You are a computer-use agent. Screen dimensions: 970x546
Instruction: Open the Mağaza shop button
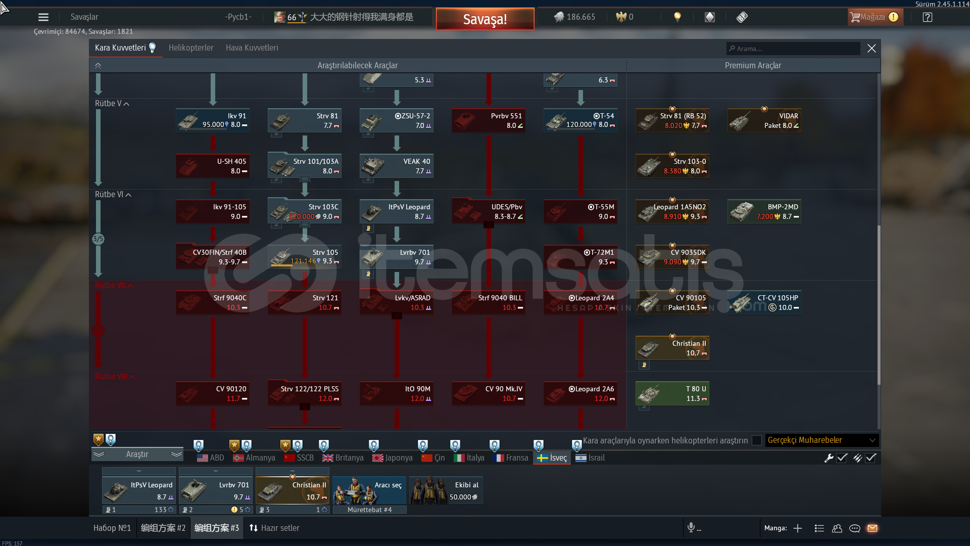point(875,17)
